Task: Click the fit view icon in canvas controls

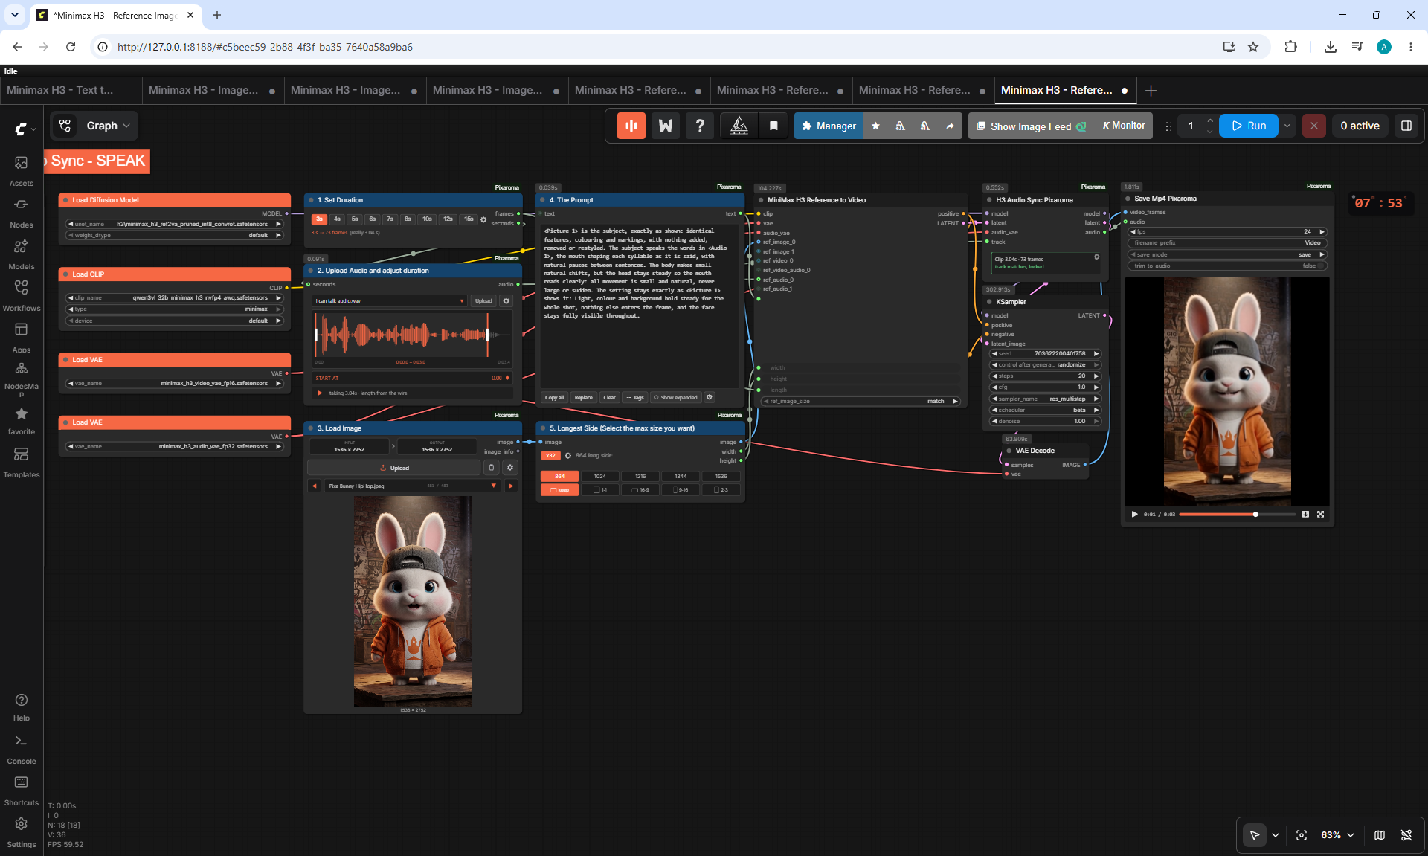Action: [1302, 835]
